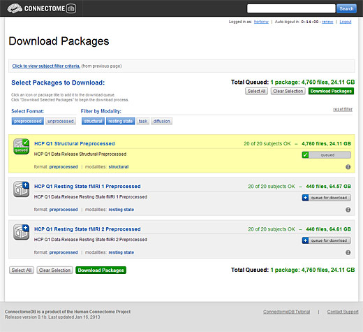Click the package icon for Resting State fMRI 2

21,232
